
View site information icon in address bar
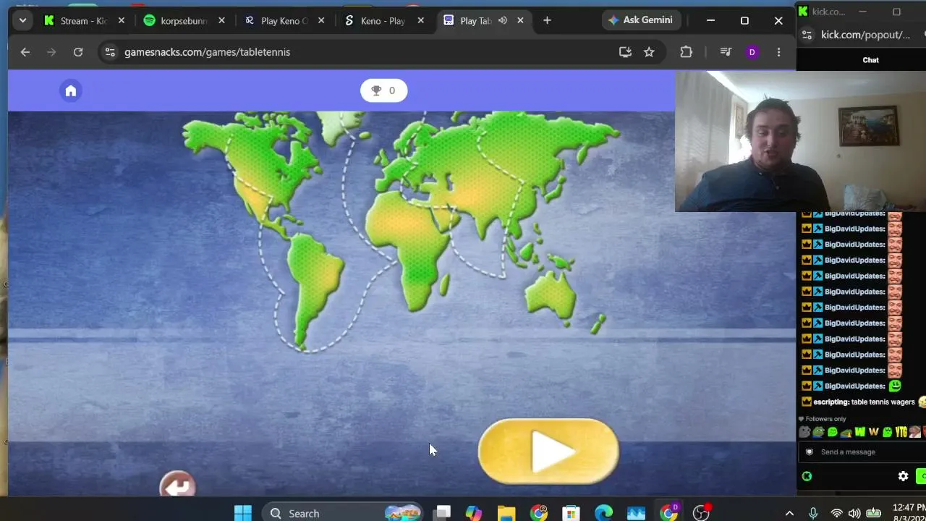pos(110,52)
